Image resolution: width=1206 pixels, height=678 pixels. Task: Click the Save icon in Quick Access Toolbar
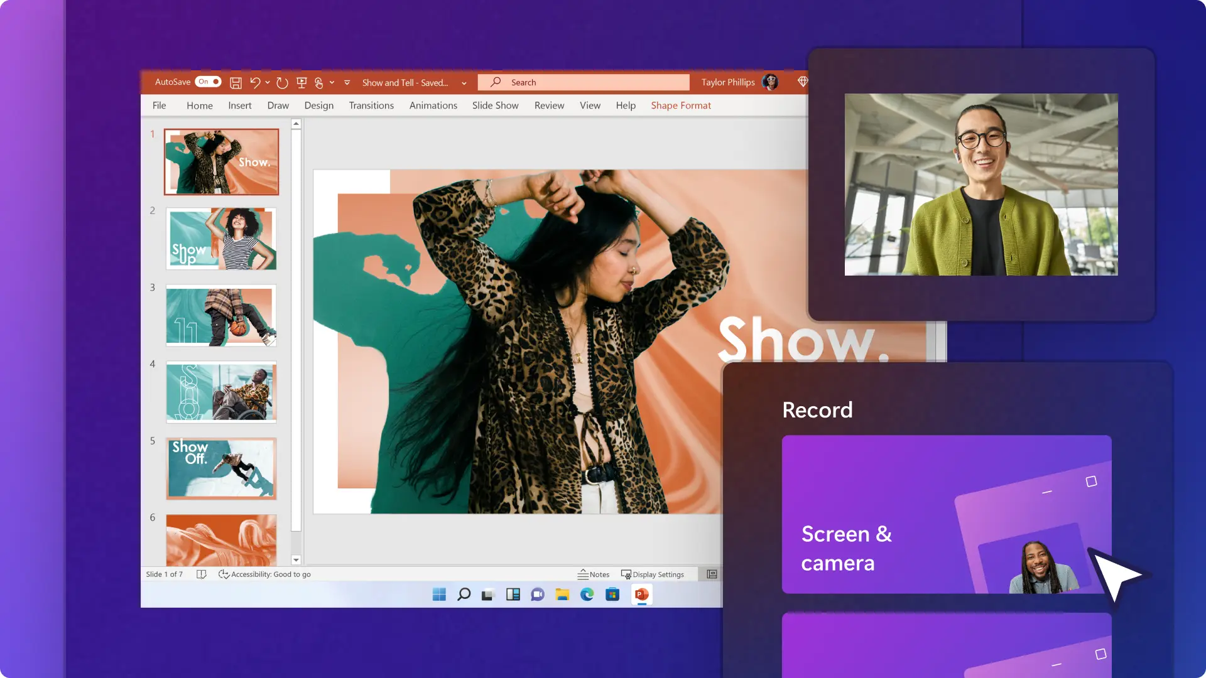tap(236, 82)
